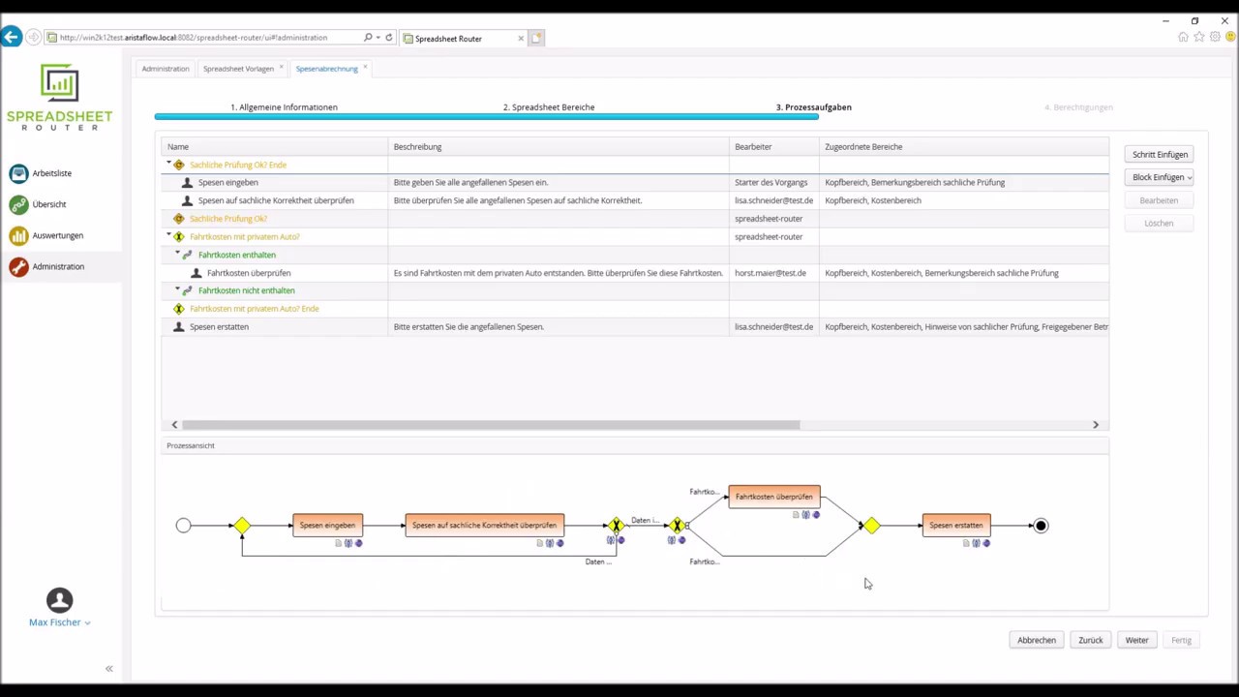Collapse the 'Fahrtkosten mit privatem Auto?' tree node
Viewport: 1239px width, 697px height.
(x=168, y=236)
